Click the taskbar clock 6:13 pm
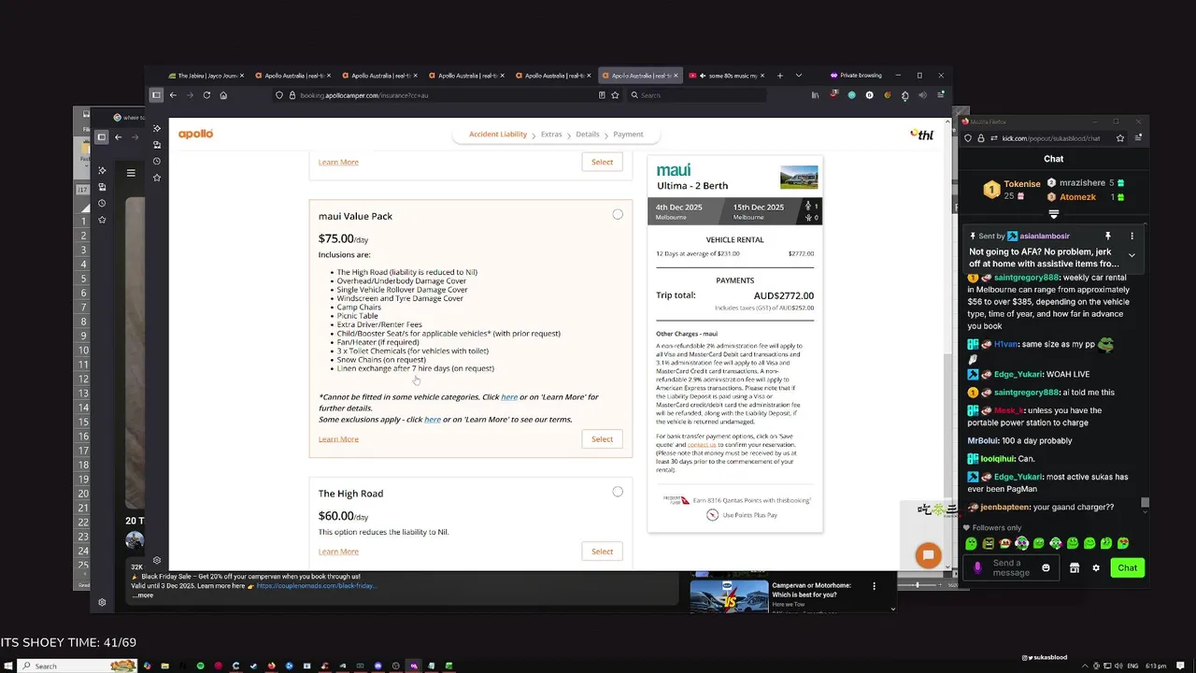Image resolution: width=1196 pixels, height=673 pixels. pos(1155,666)
